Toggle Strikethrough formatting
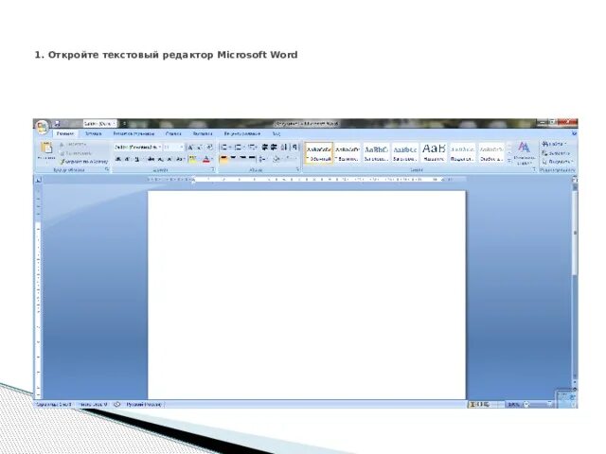 [x=151, y=159]
